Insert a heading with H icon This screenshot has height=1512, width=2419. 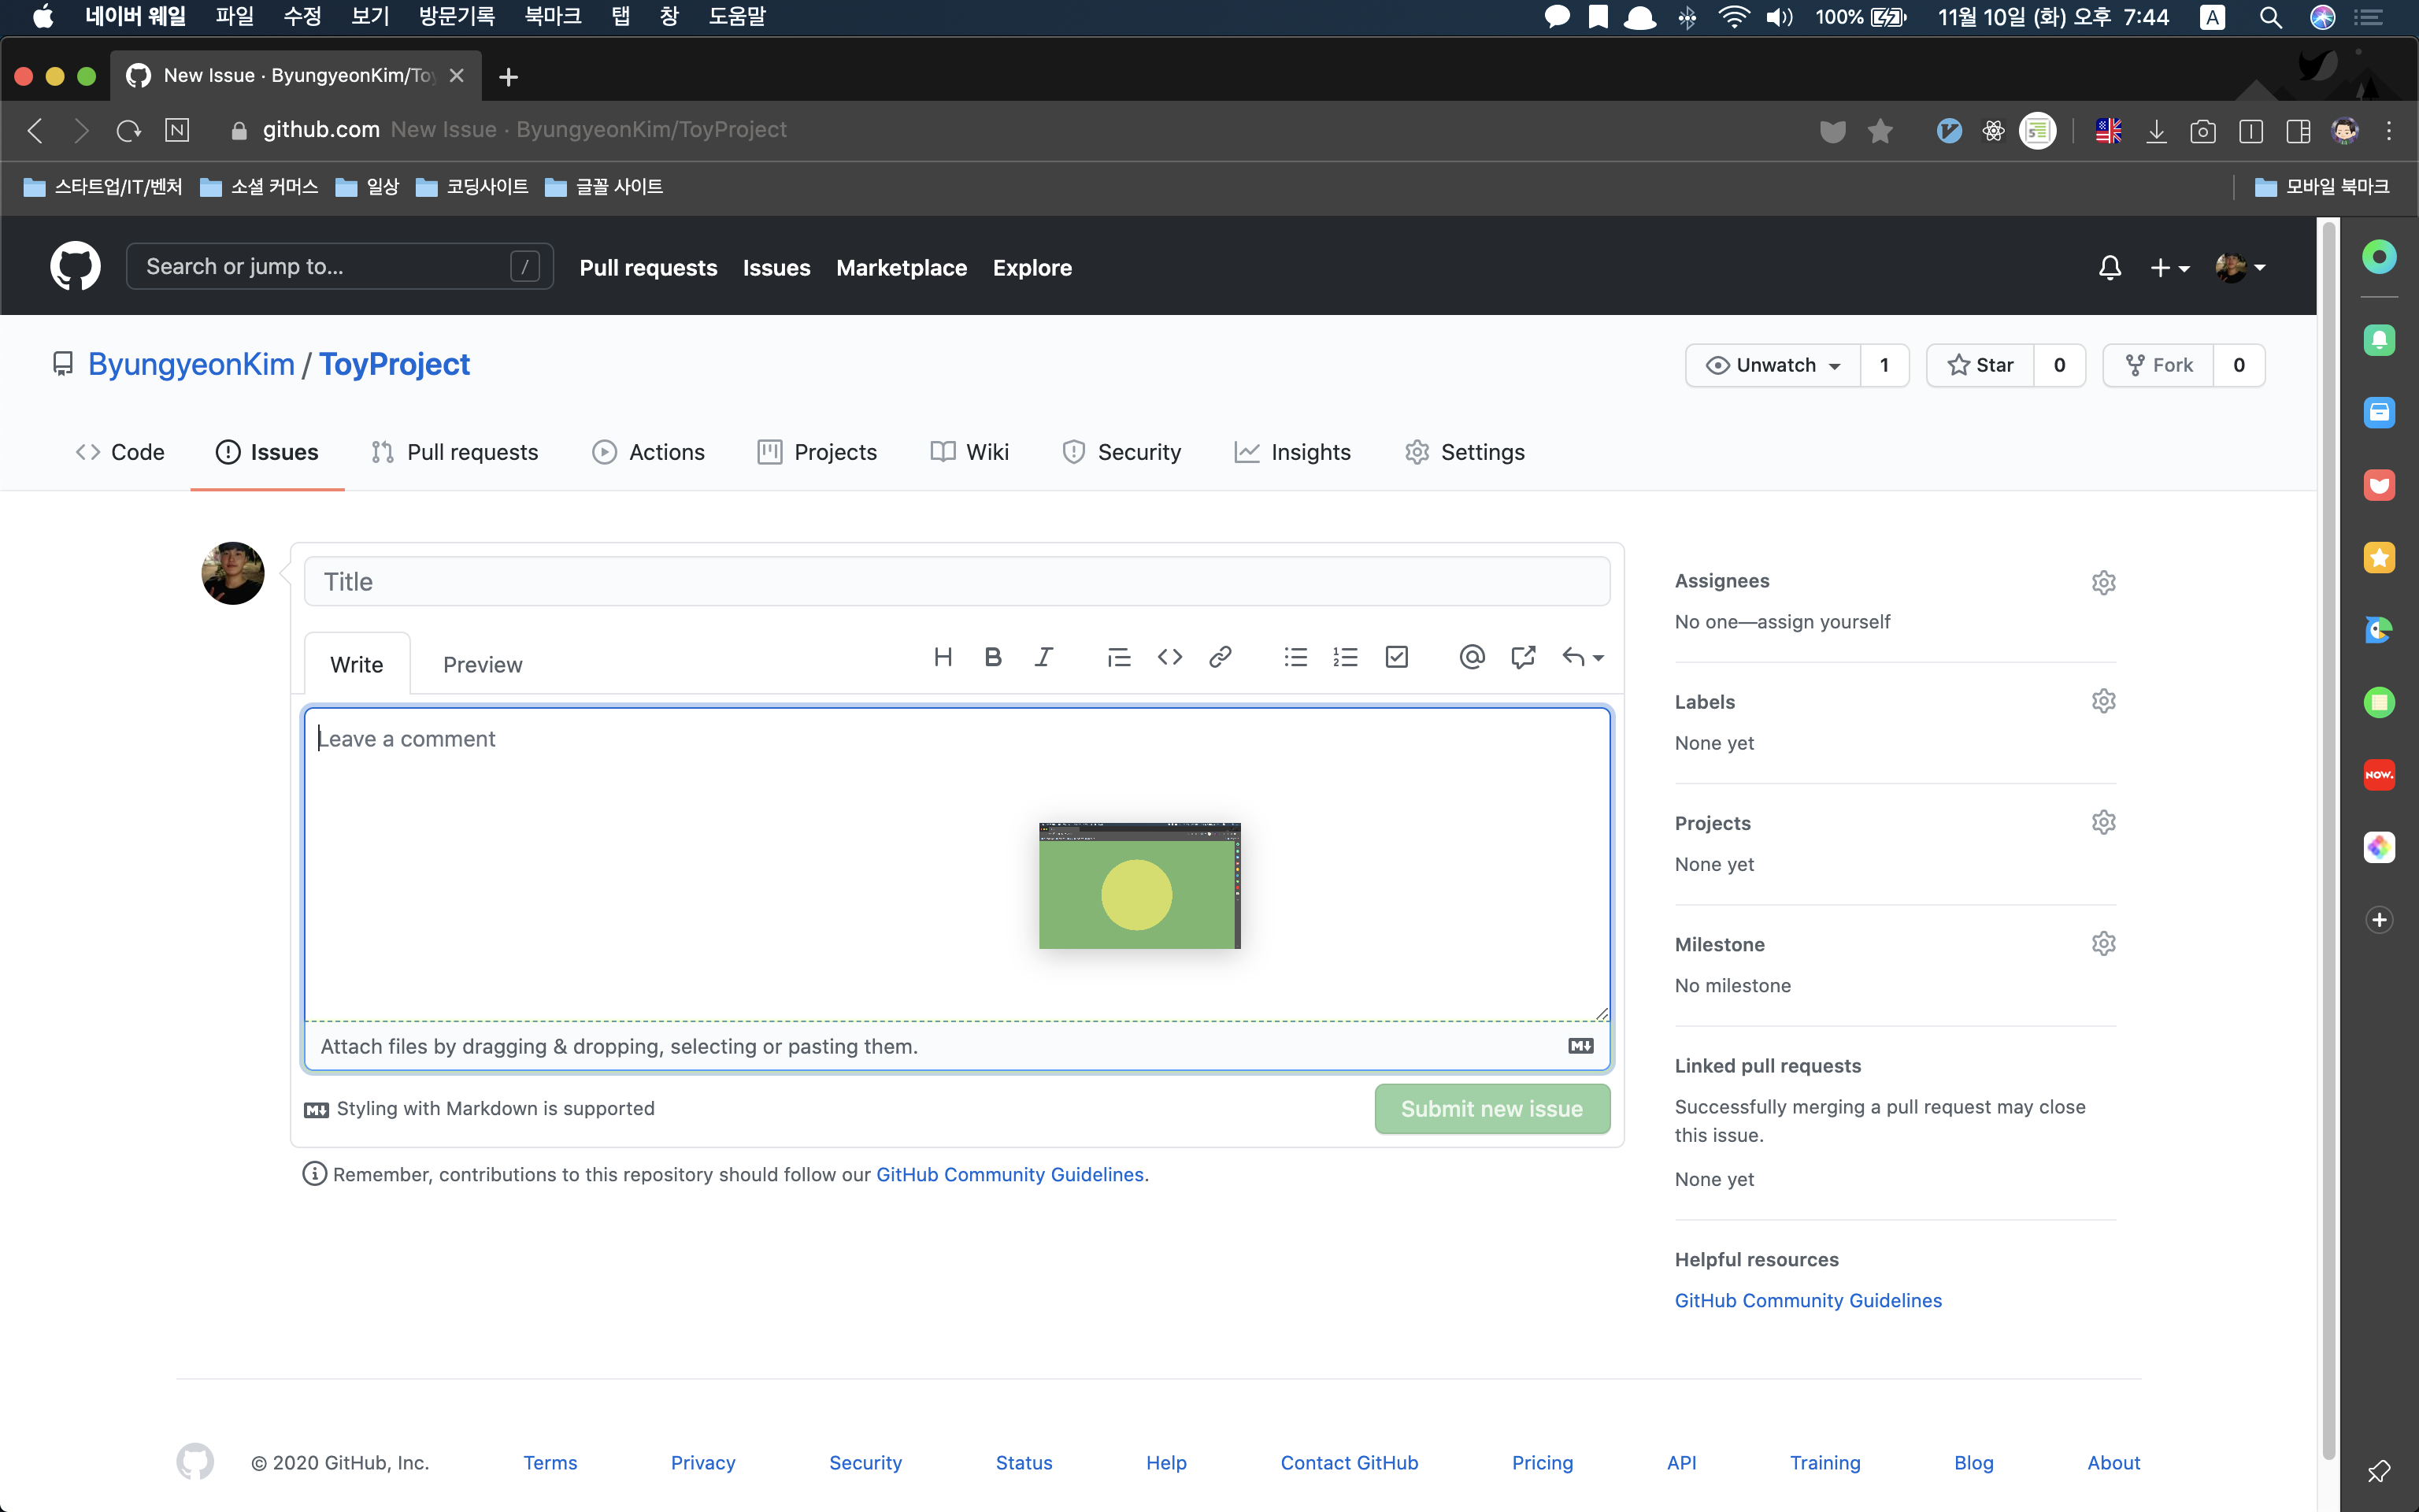pos(943,657)
